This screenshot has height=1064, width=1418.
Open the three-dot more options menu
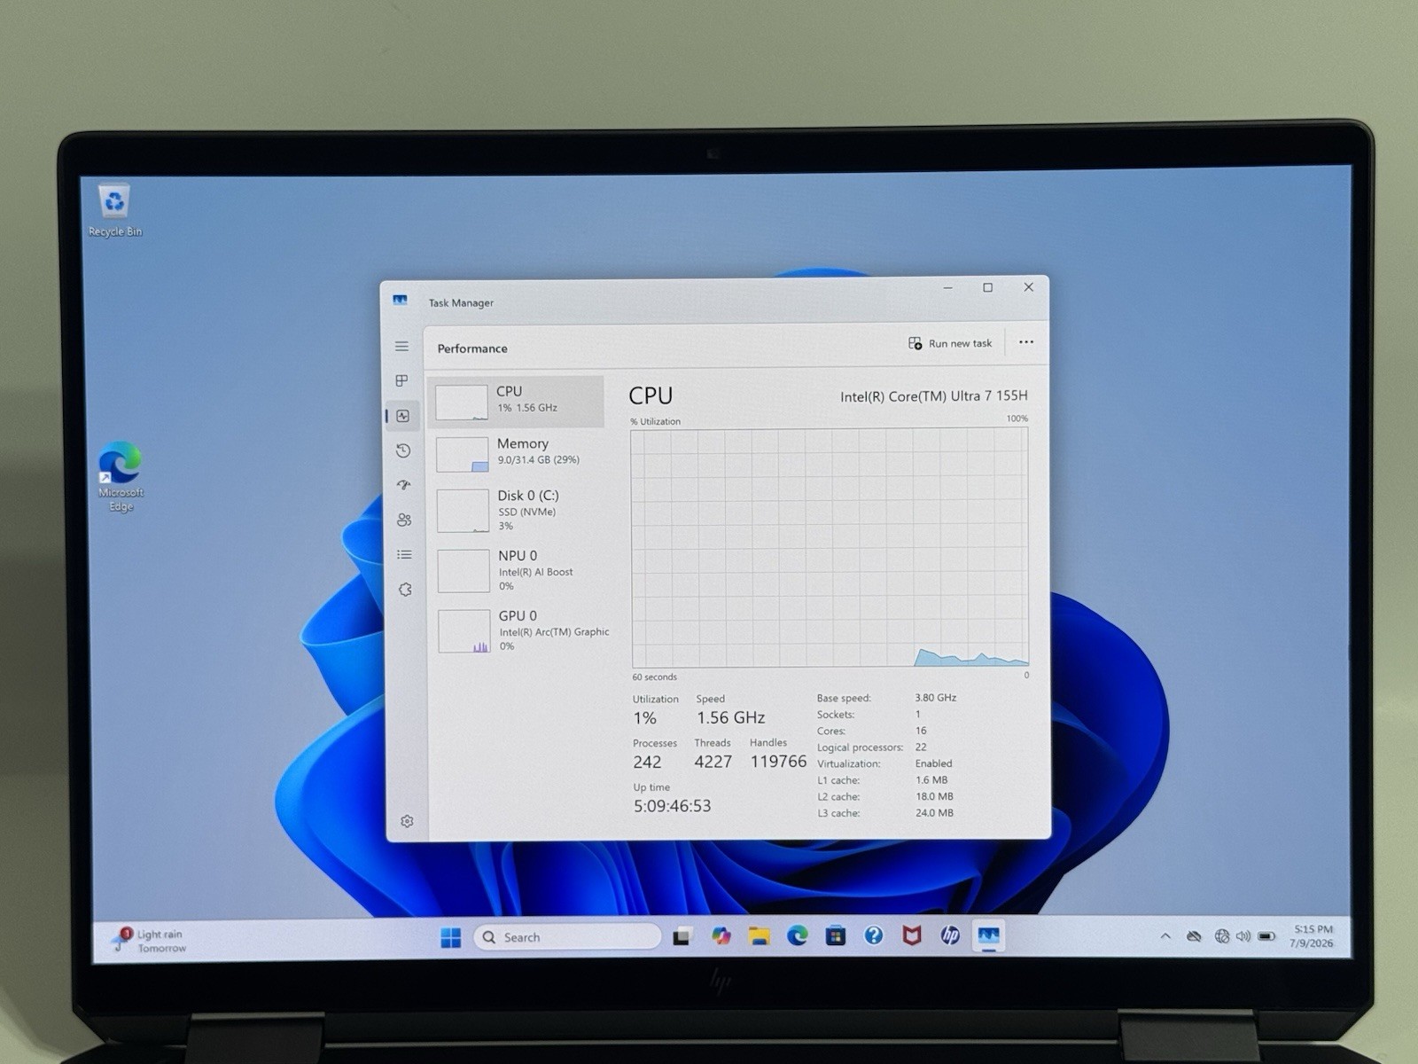1026,342
